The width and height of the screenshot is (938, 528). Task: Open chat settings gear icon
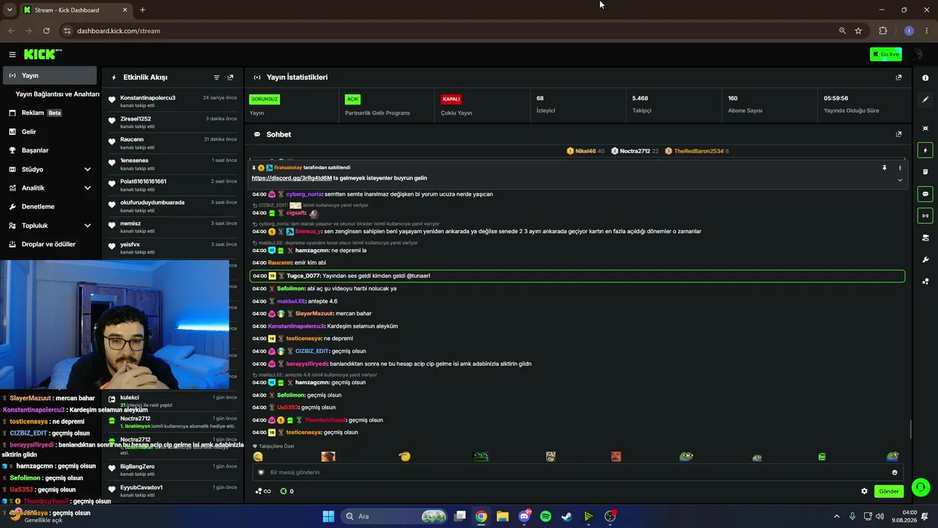click(864, 491)
